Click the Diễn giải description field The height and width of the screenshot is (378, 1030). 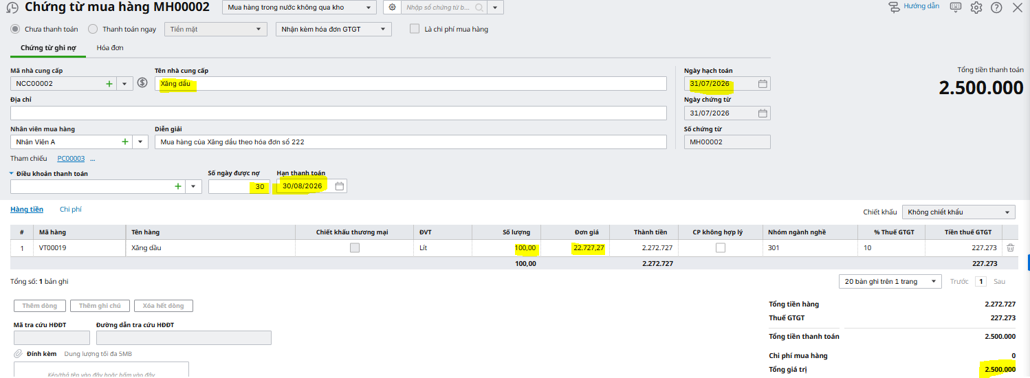410,142
